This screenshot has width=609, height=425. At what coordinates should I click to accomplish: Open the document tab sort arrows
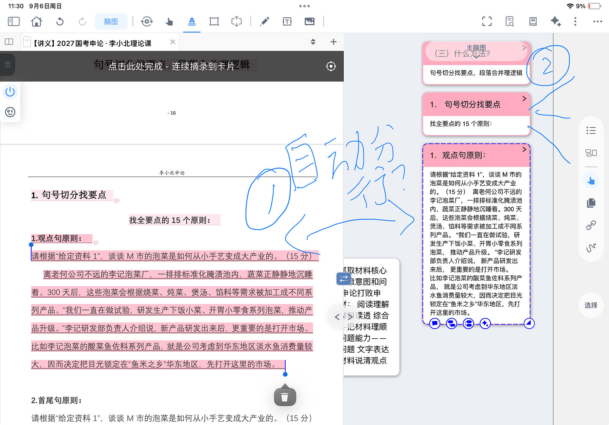(313, 42)
